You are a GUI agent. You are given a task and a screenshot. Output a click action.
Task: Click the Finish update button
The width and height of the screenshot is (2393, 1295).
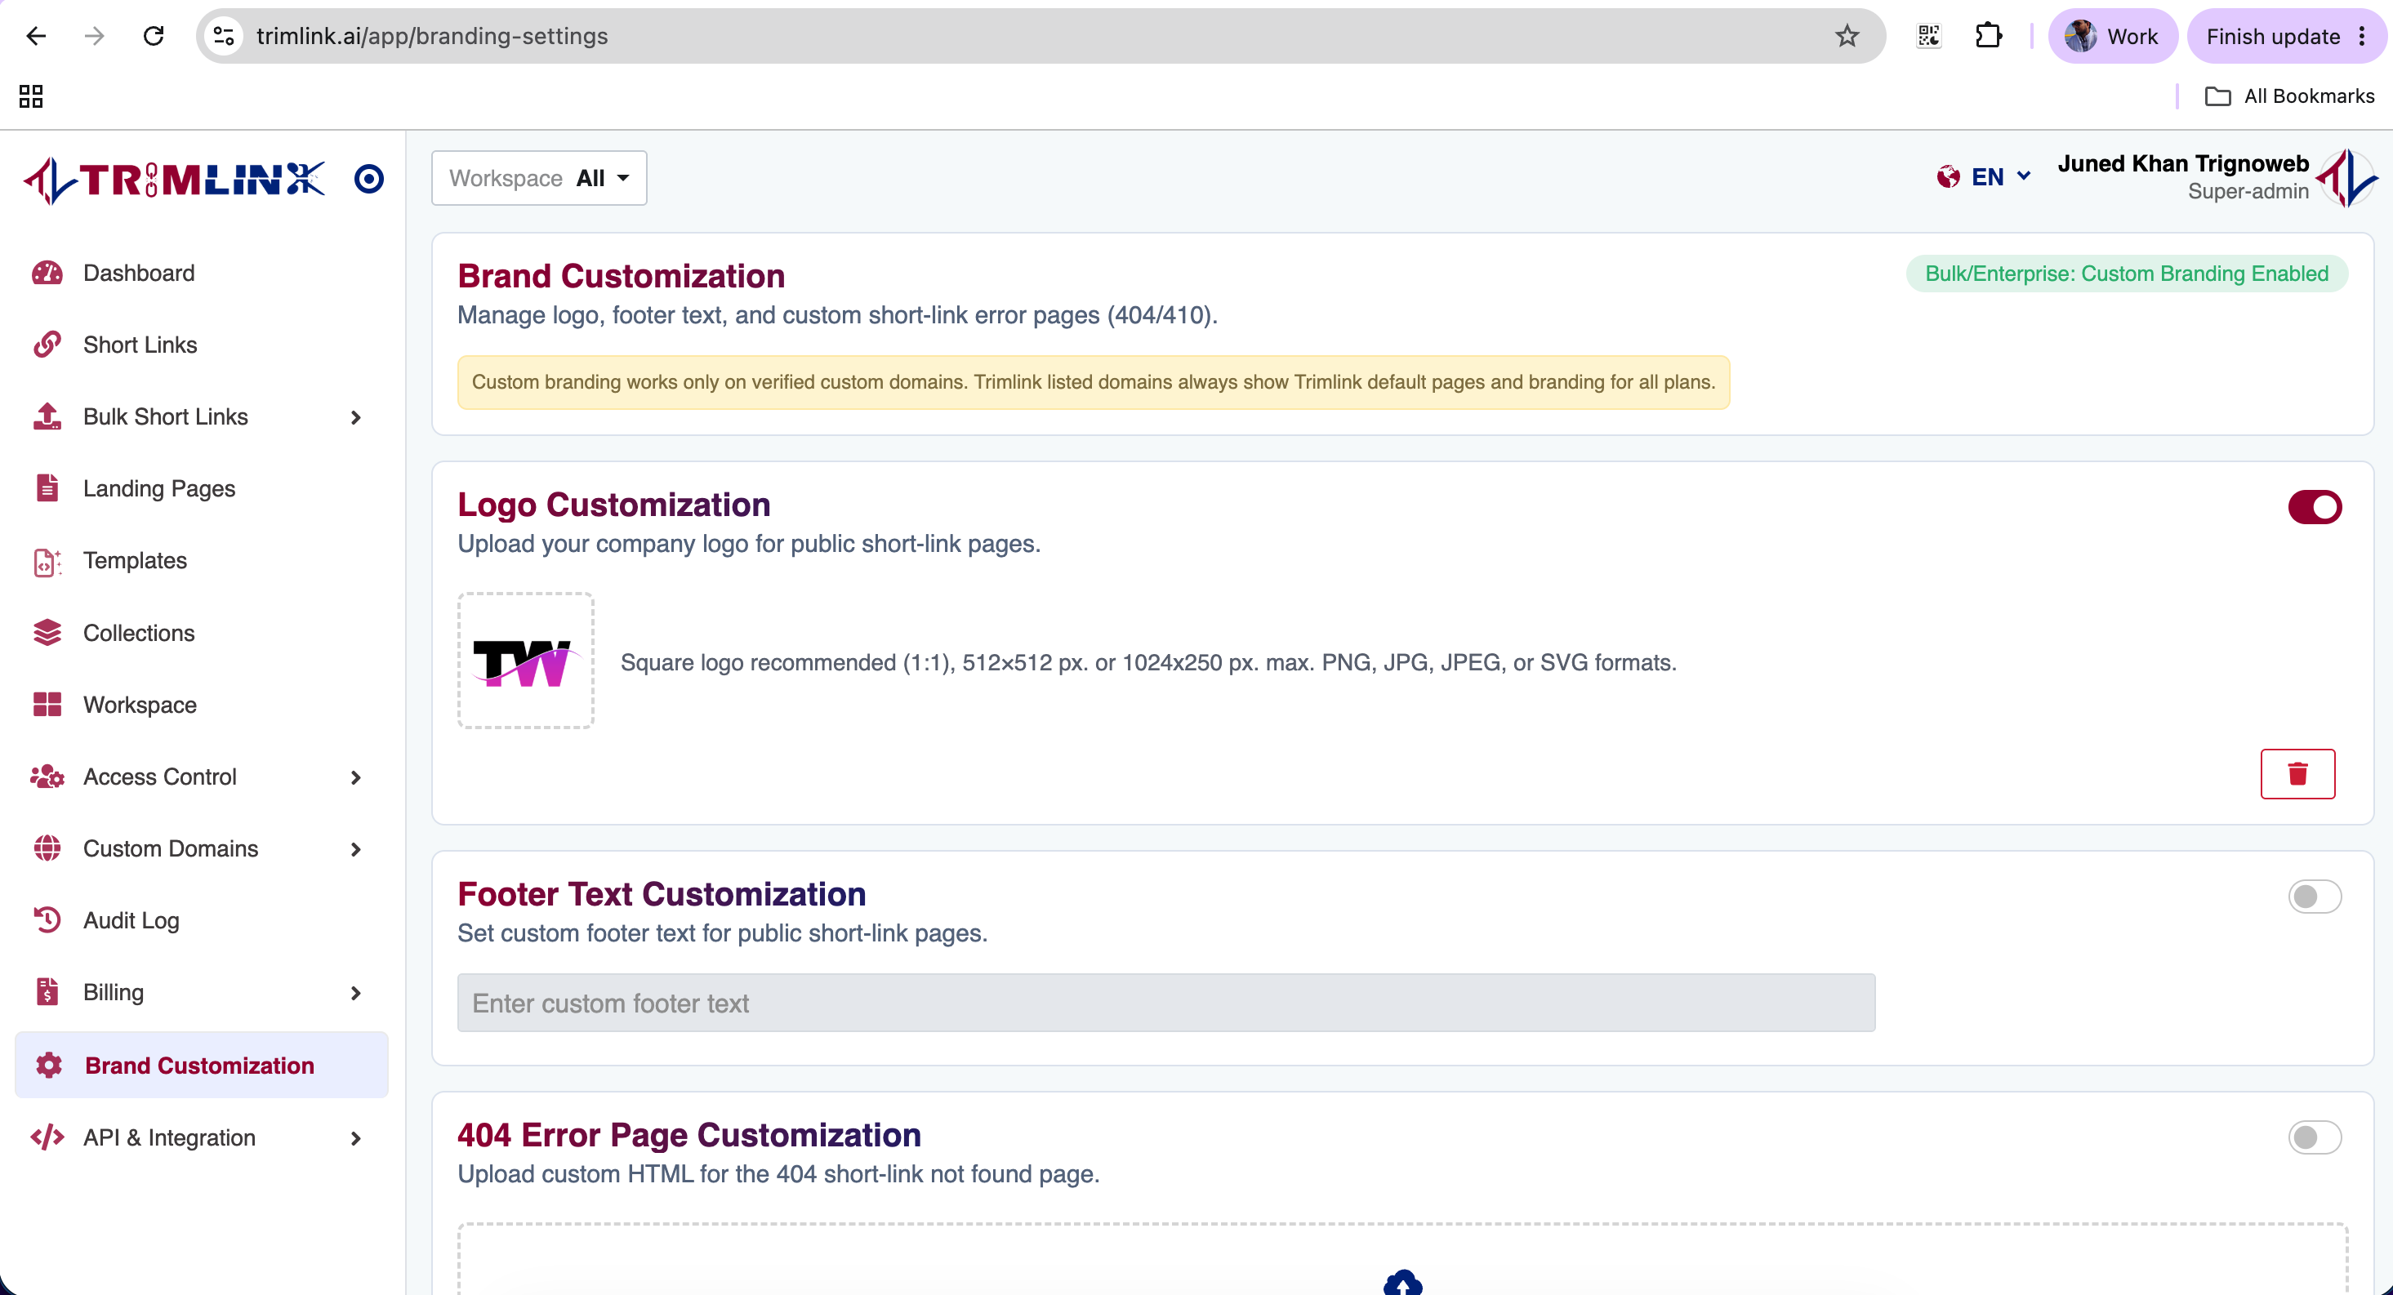pos(2272,36)
